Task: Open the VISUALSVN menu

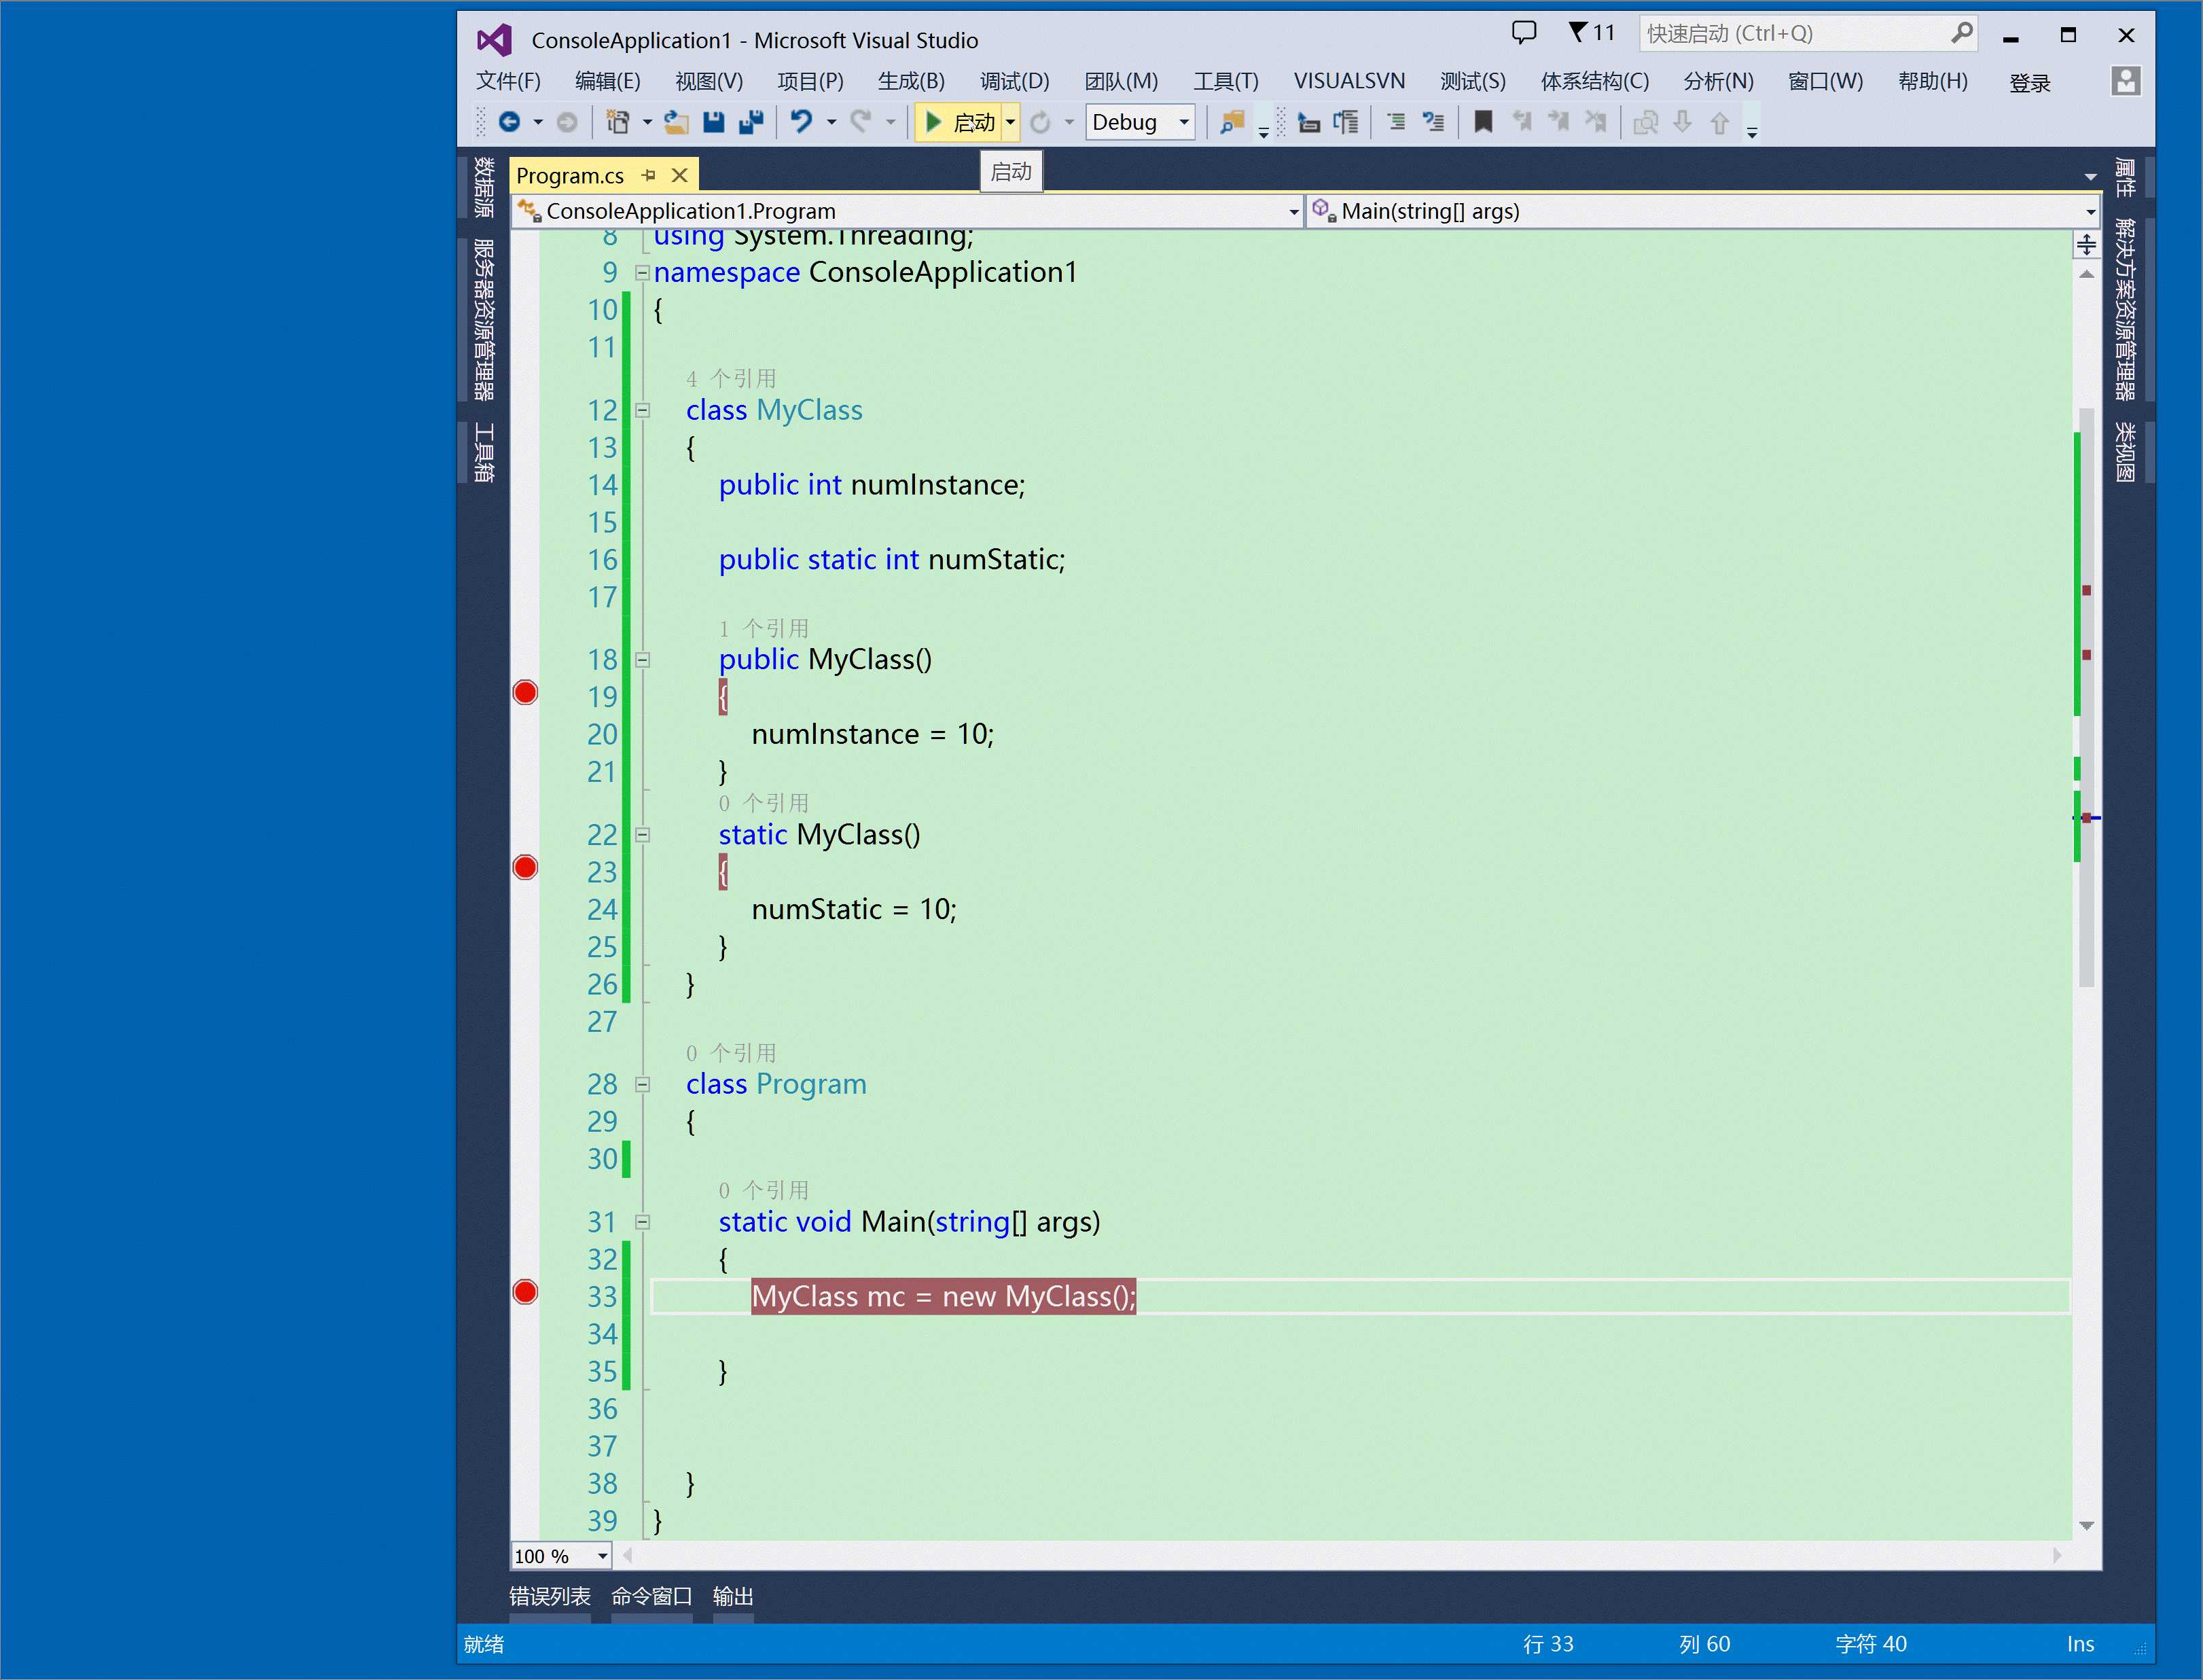Action: pos(1349,81)
